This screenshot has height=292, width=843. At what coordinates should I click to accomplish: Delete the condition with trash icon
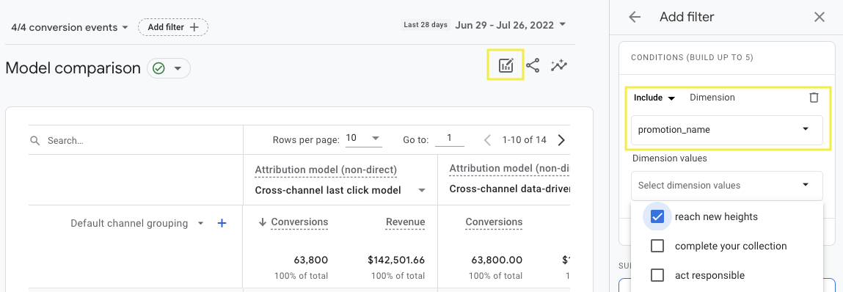[814, 98]
